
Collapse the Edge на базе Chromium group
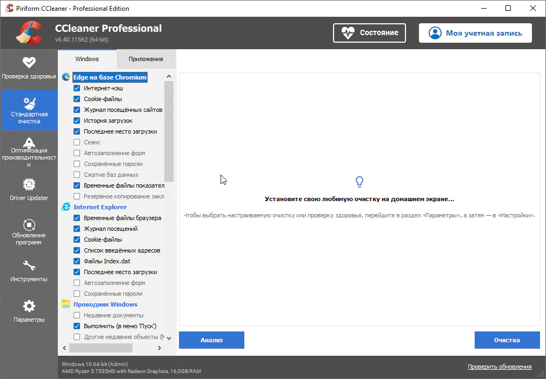point(110,77)
